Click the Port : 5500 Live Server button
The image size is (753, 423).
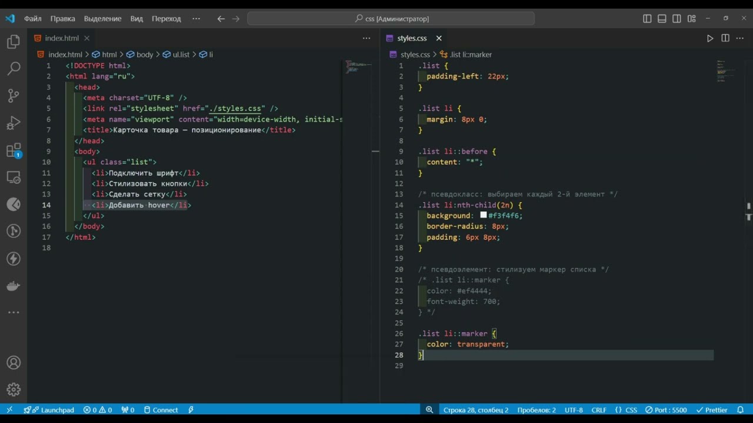[666, 410]
